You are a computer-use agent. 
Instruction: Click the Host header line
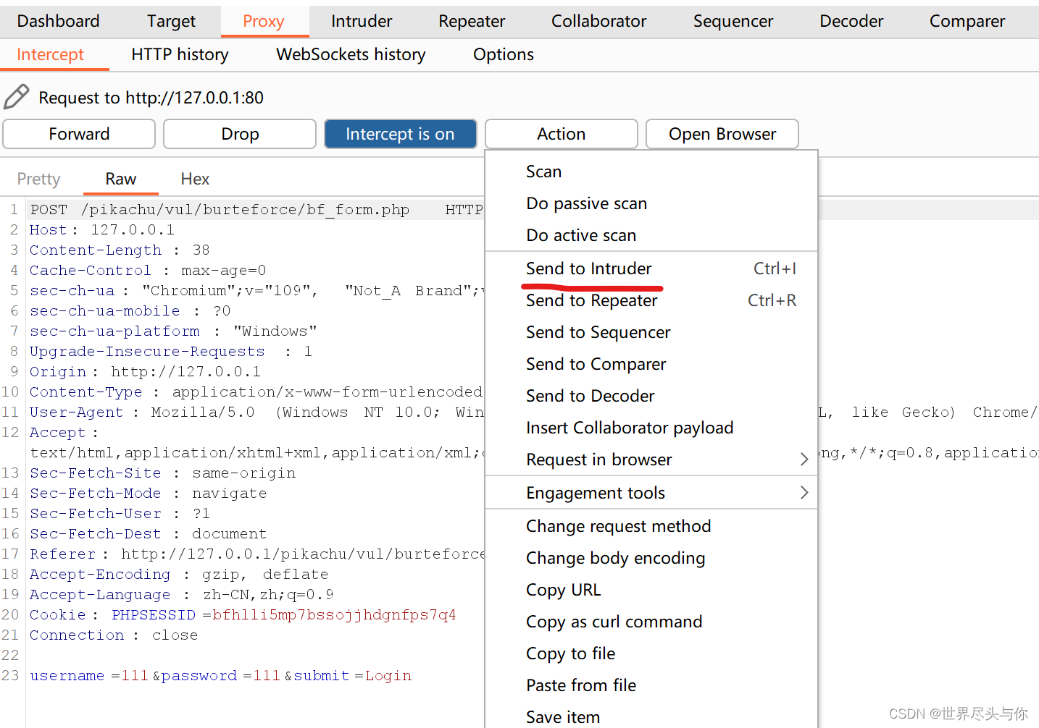click(102, 230)
